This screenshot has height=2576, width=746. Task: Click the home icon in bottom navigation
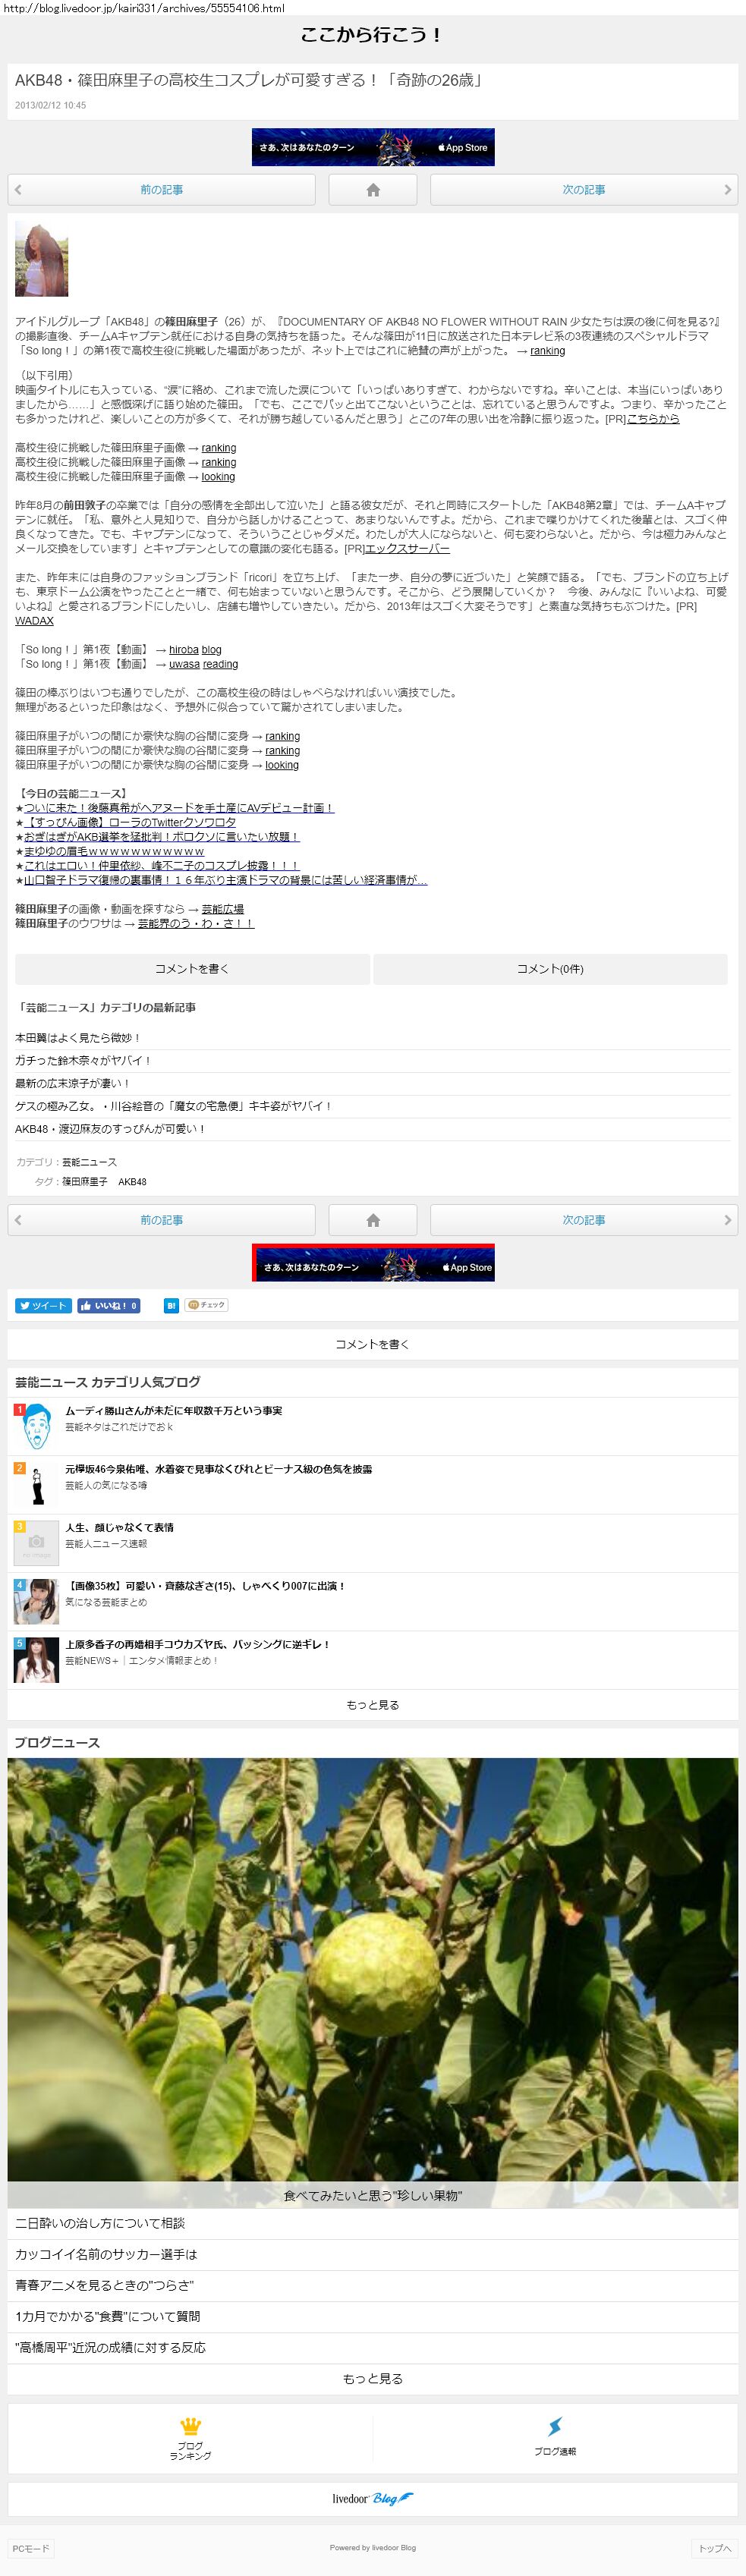[373, 1220]
